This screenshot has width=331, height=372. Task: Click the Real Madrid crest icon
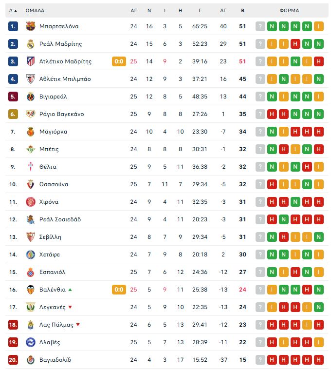[31, 44]
